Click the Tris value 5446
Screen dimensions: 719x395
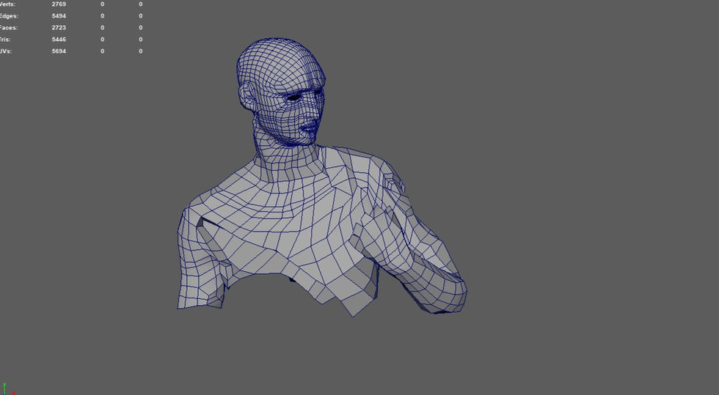pos(59,40)
